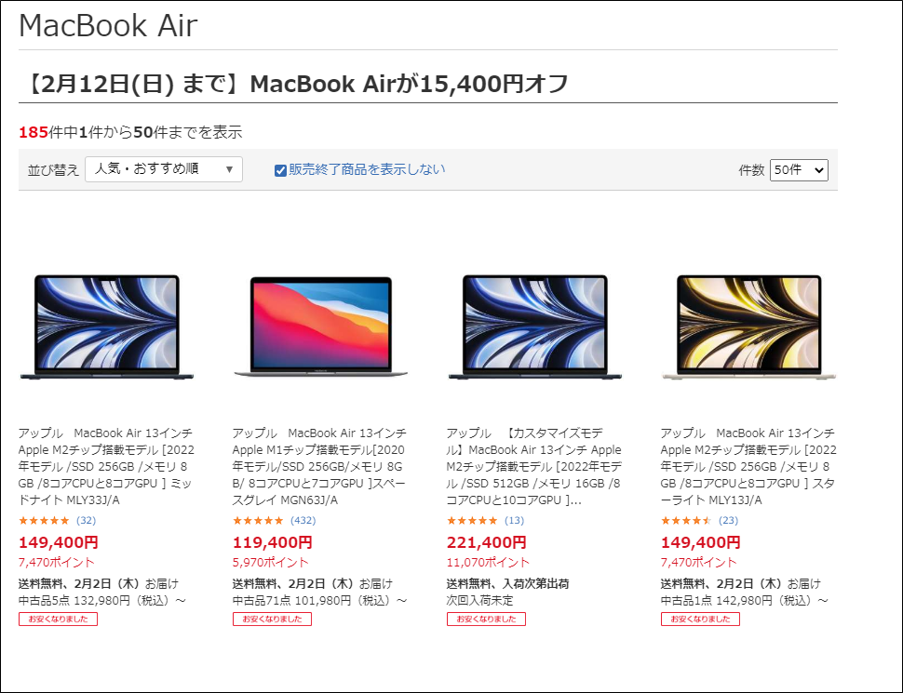View the 13 reviews star rating

coord(485,520)
